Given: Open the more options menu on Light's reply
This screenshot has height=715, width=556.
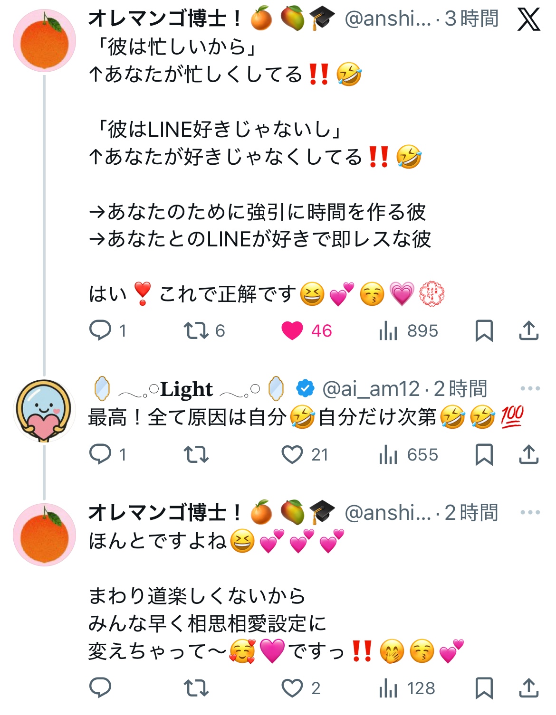Looking at the screenshot, I should (530, 388).
